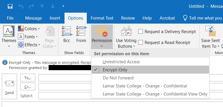Open Customize Quick Access Toolbar menu
223x107 pixels.
[63, 6]
